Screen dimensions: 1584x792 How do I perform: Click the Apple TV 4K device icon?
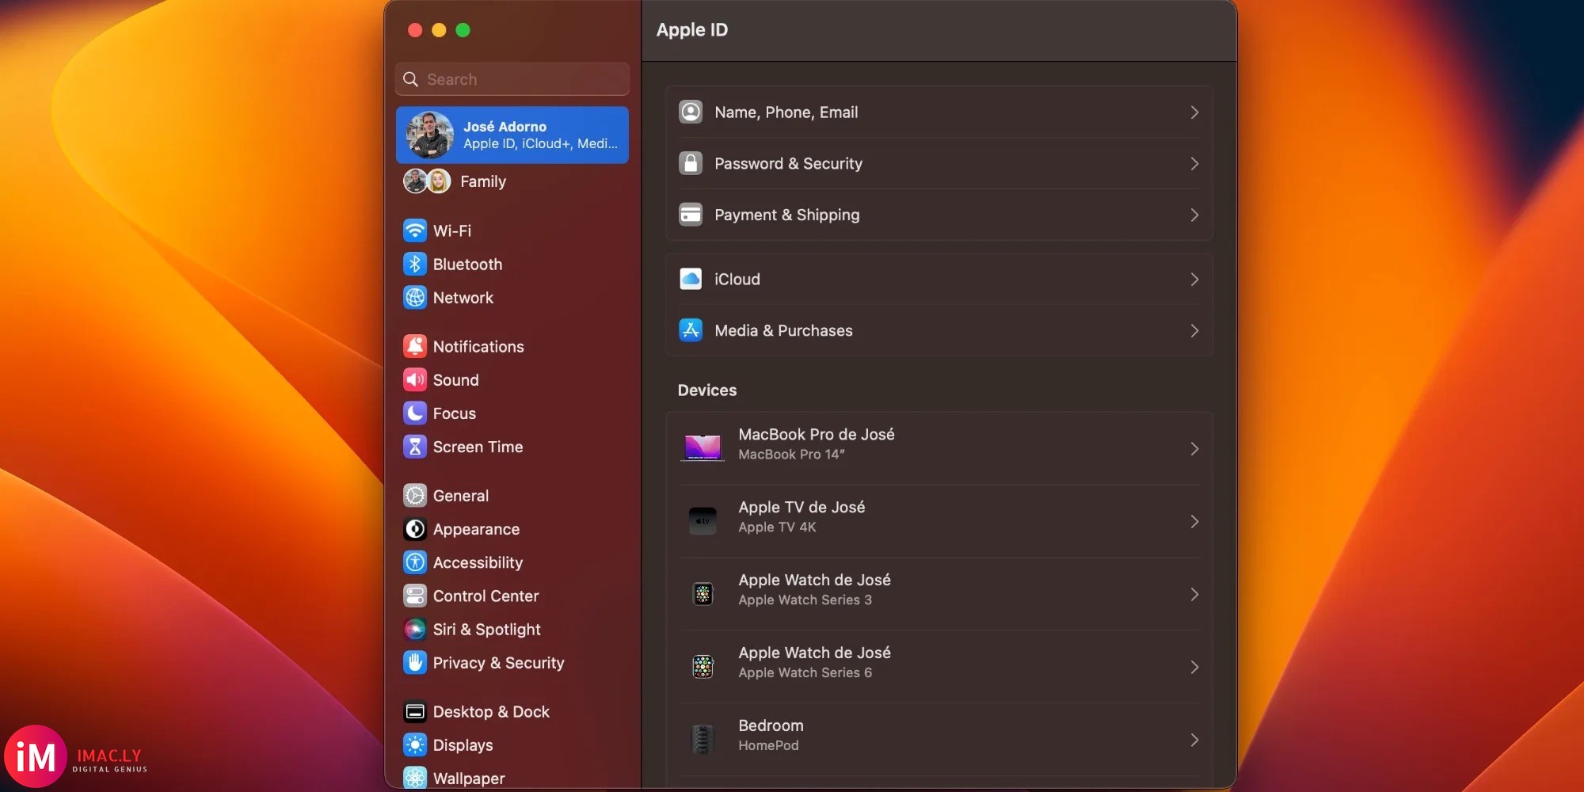point(703,521)
